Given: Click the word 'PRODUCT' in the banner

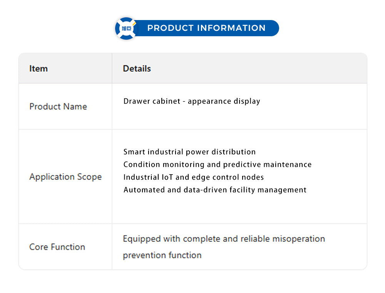Looking at the screenshot, I should pos(171,28).
